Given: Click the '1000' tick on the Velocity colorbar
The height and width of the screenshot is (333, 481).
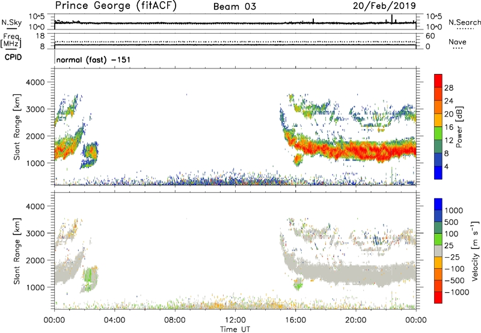Looking at the screenshot, I should coord(454,210).
